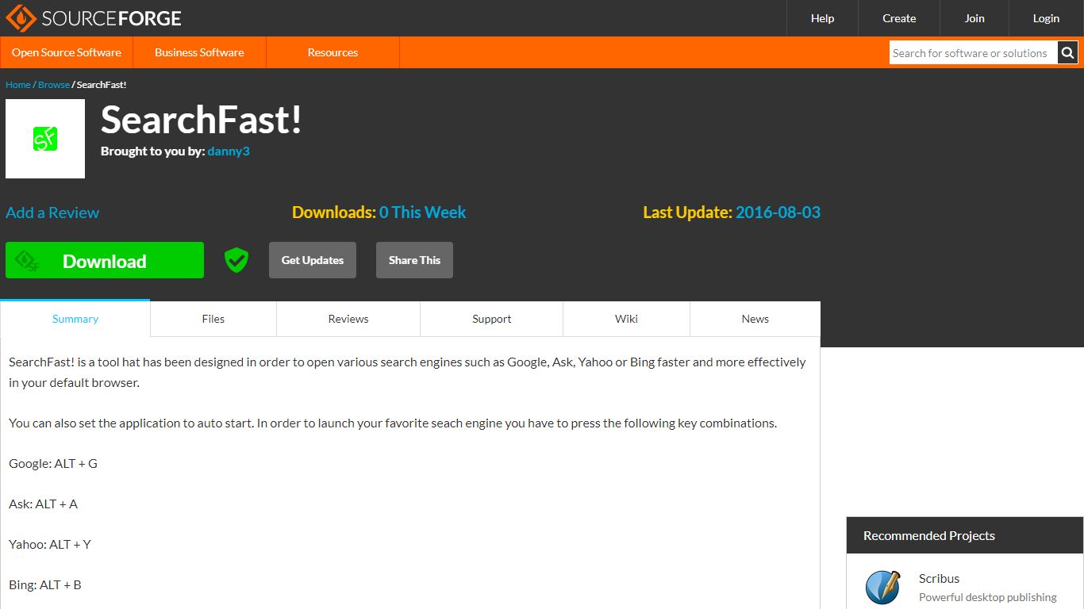Switch to the Files tab
Image resolution: width=1084 pixels, height=609 pixels.
pos(213,319)
